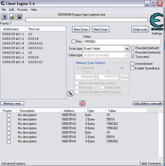165x166 pixels.
Task: Click value 1956362 of 098D5FA0 4 Bytes row
Action: tap(112, 124)
